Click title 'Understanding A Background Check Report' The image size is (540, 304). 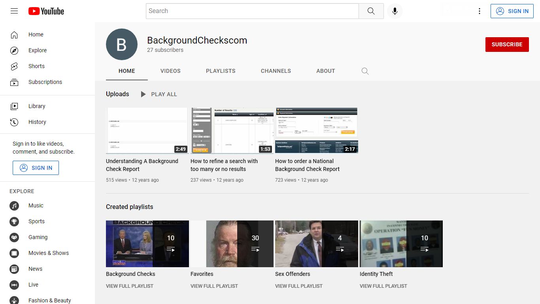142,165
